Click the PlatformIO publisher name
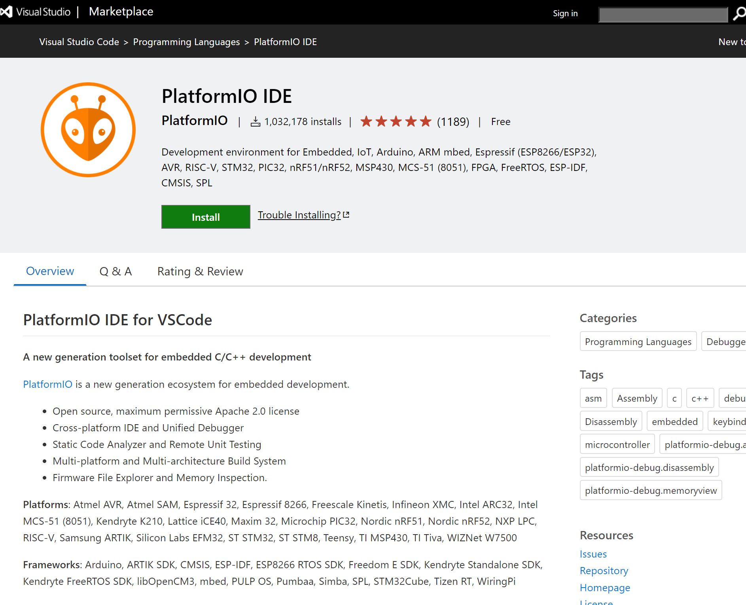 coord(195,120)
